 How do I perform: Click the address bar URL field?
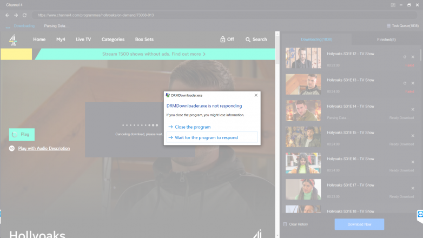224,15
